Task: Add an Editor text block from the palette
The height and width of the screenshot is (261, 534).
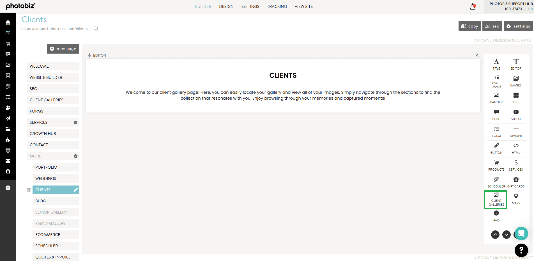Action: [516, 64]
